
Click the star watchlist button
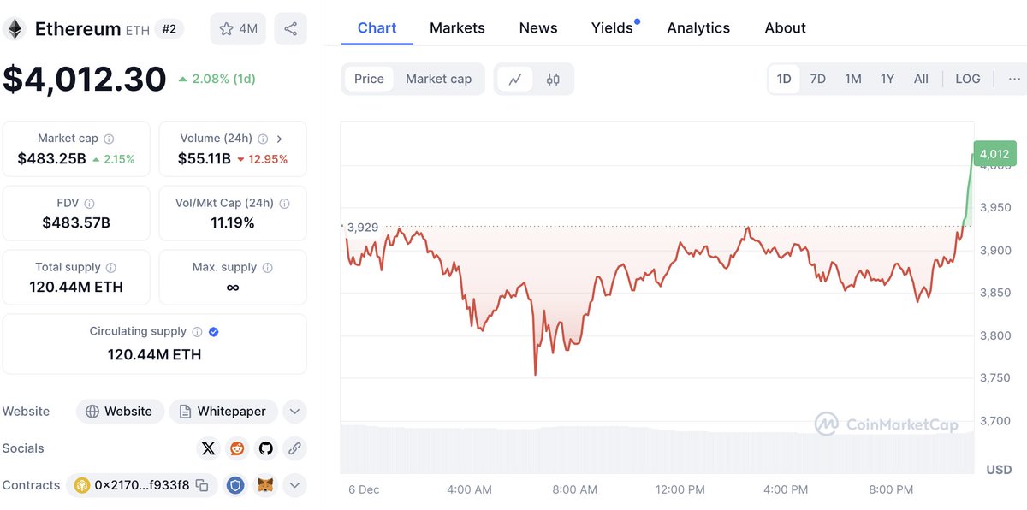pyautogui.click(x=238, y=29)
